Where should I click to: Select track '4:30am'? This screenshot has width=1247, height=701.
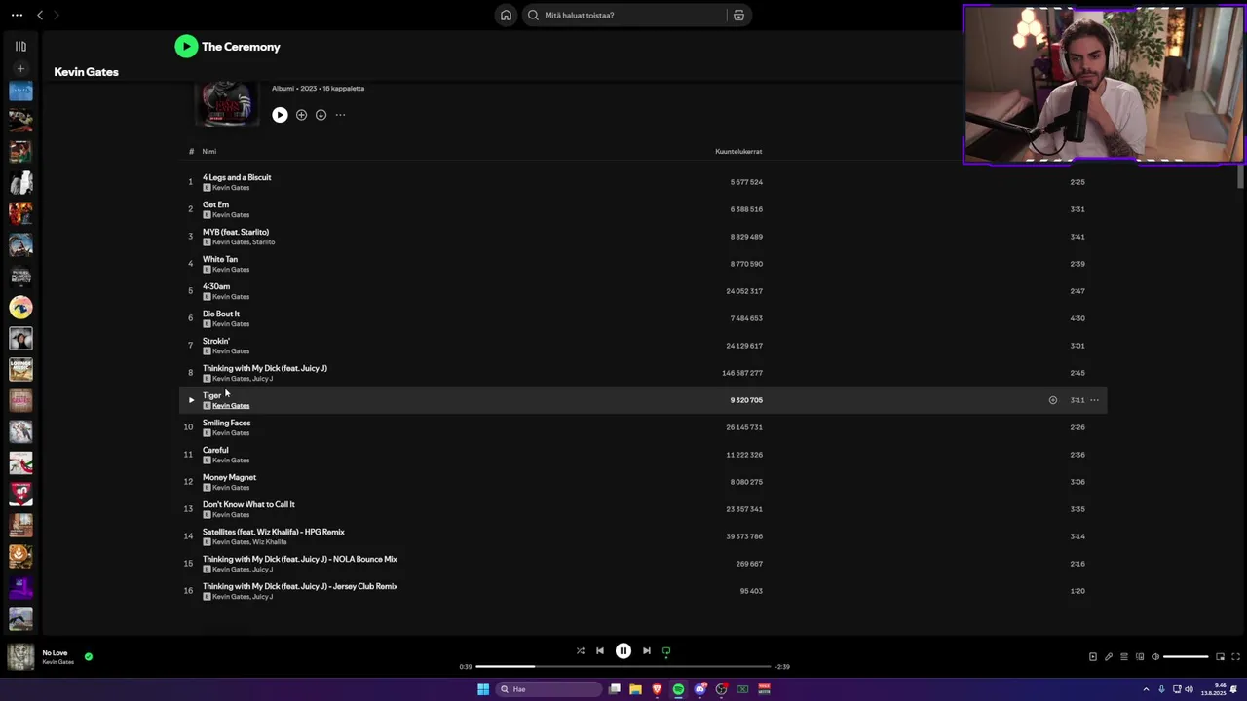216,286
